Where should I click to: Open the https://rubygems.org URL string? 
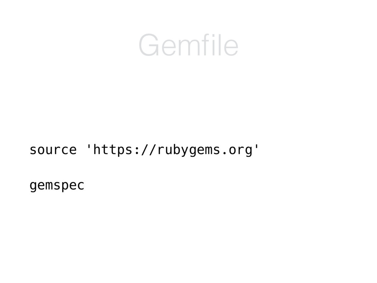172,150
